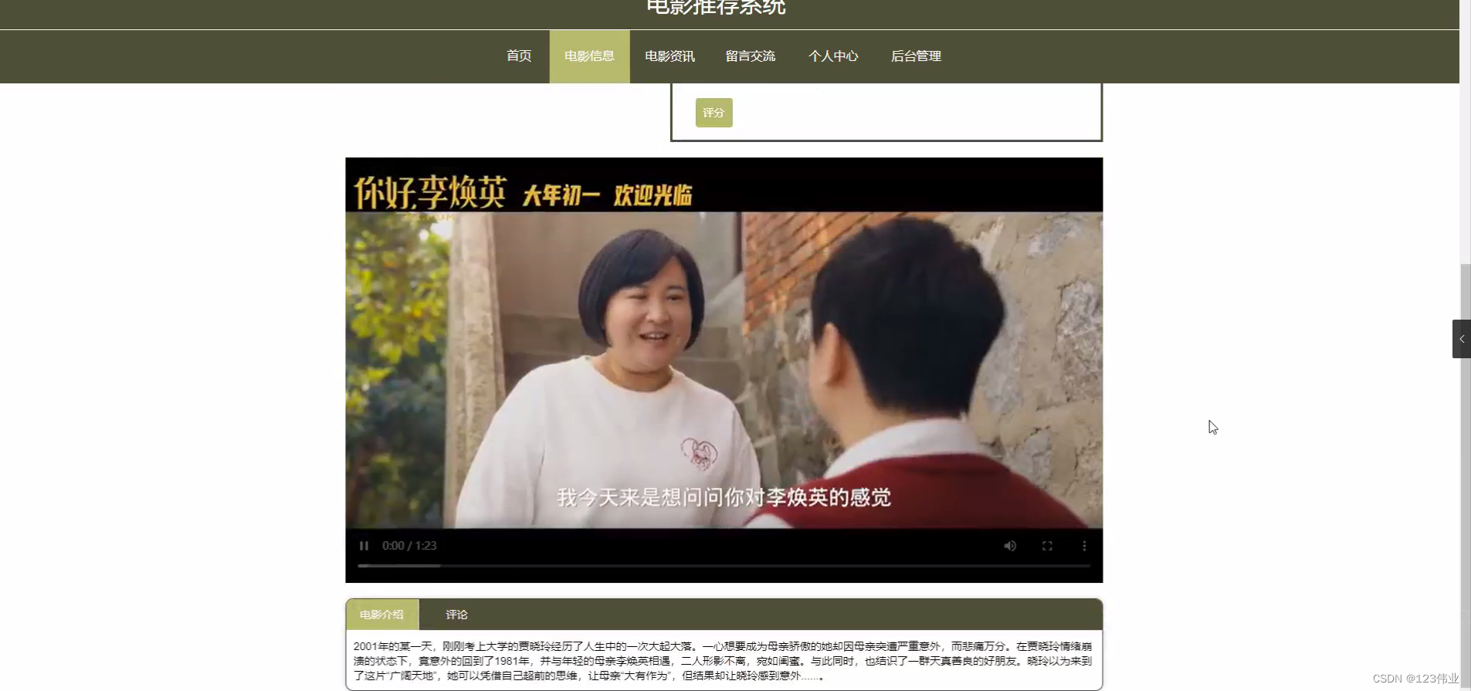Click the 0:00 / 1:23 time display
This screenshot has width=1471, height=691.
point(409,546)
